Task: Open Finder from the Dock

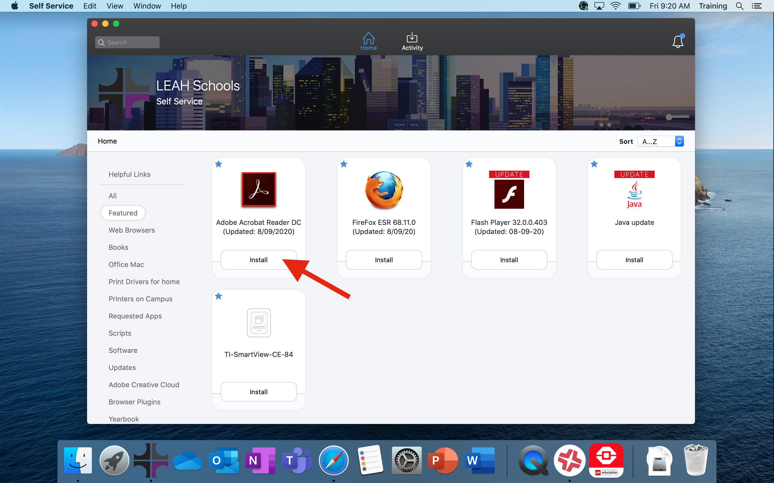Action: (x=78, y=460)
